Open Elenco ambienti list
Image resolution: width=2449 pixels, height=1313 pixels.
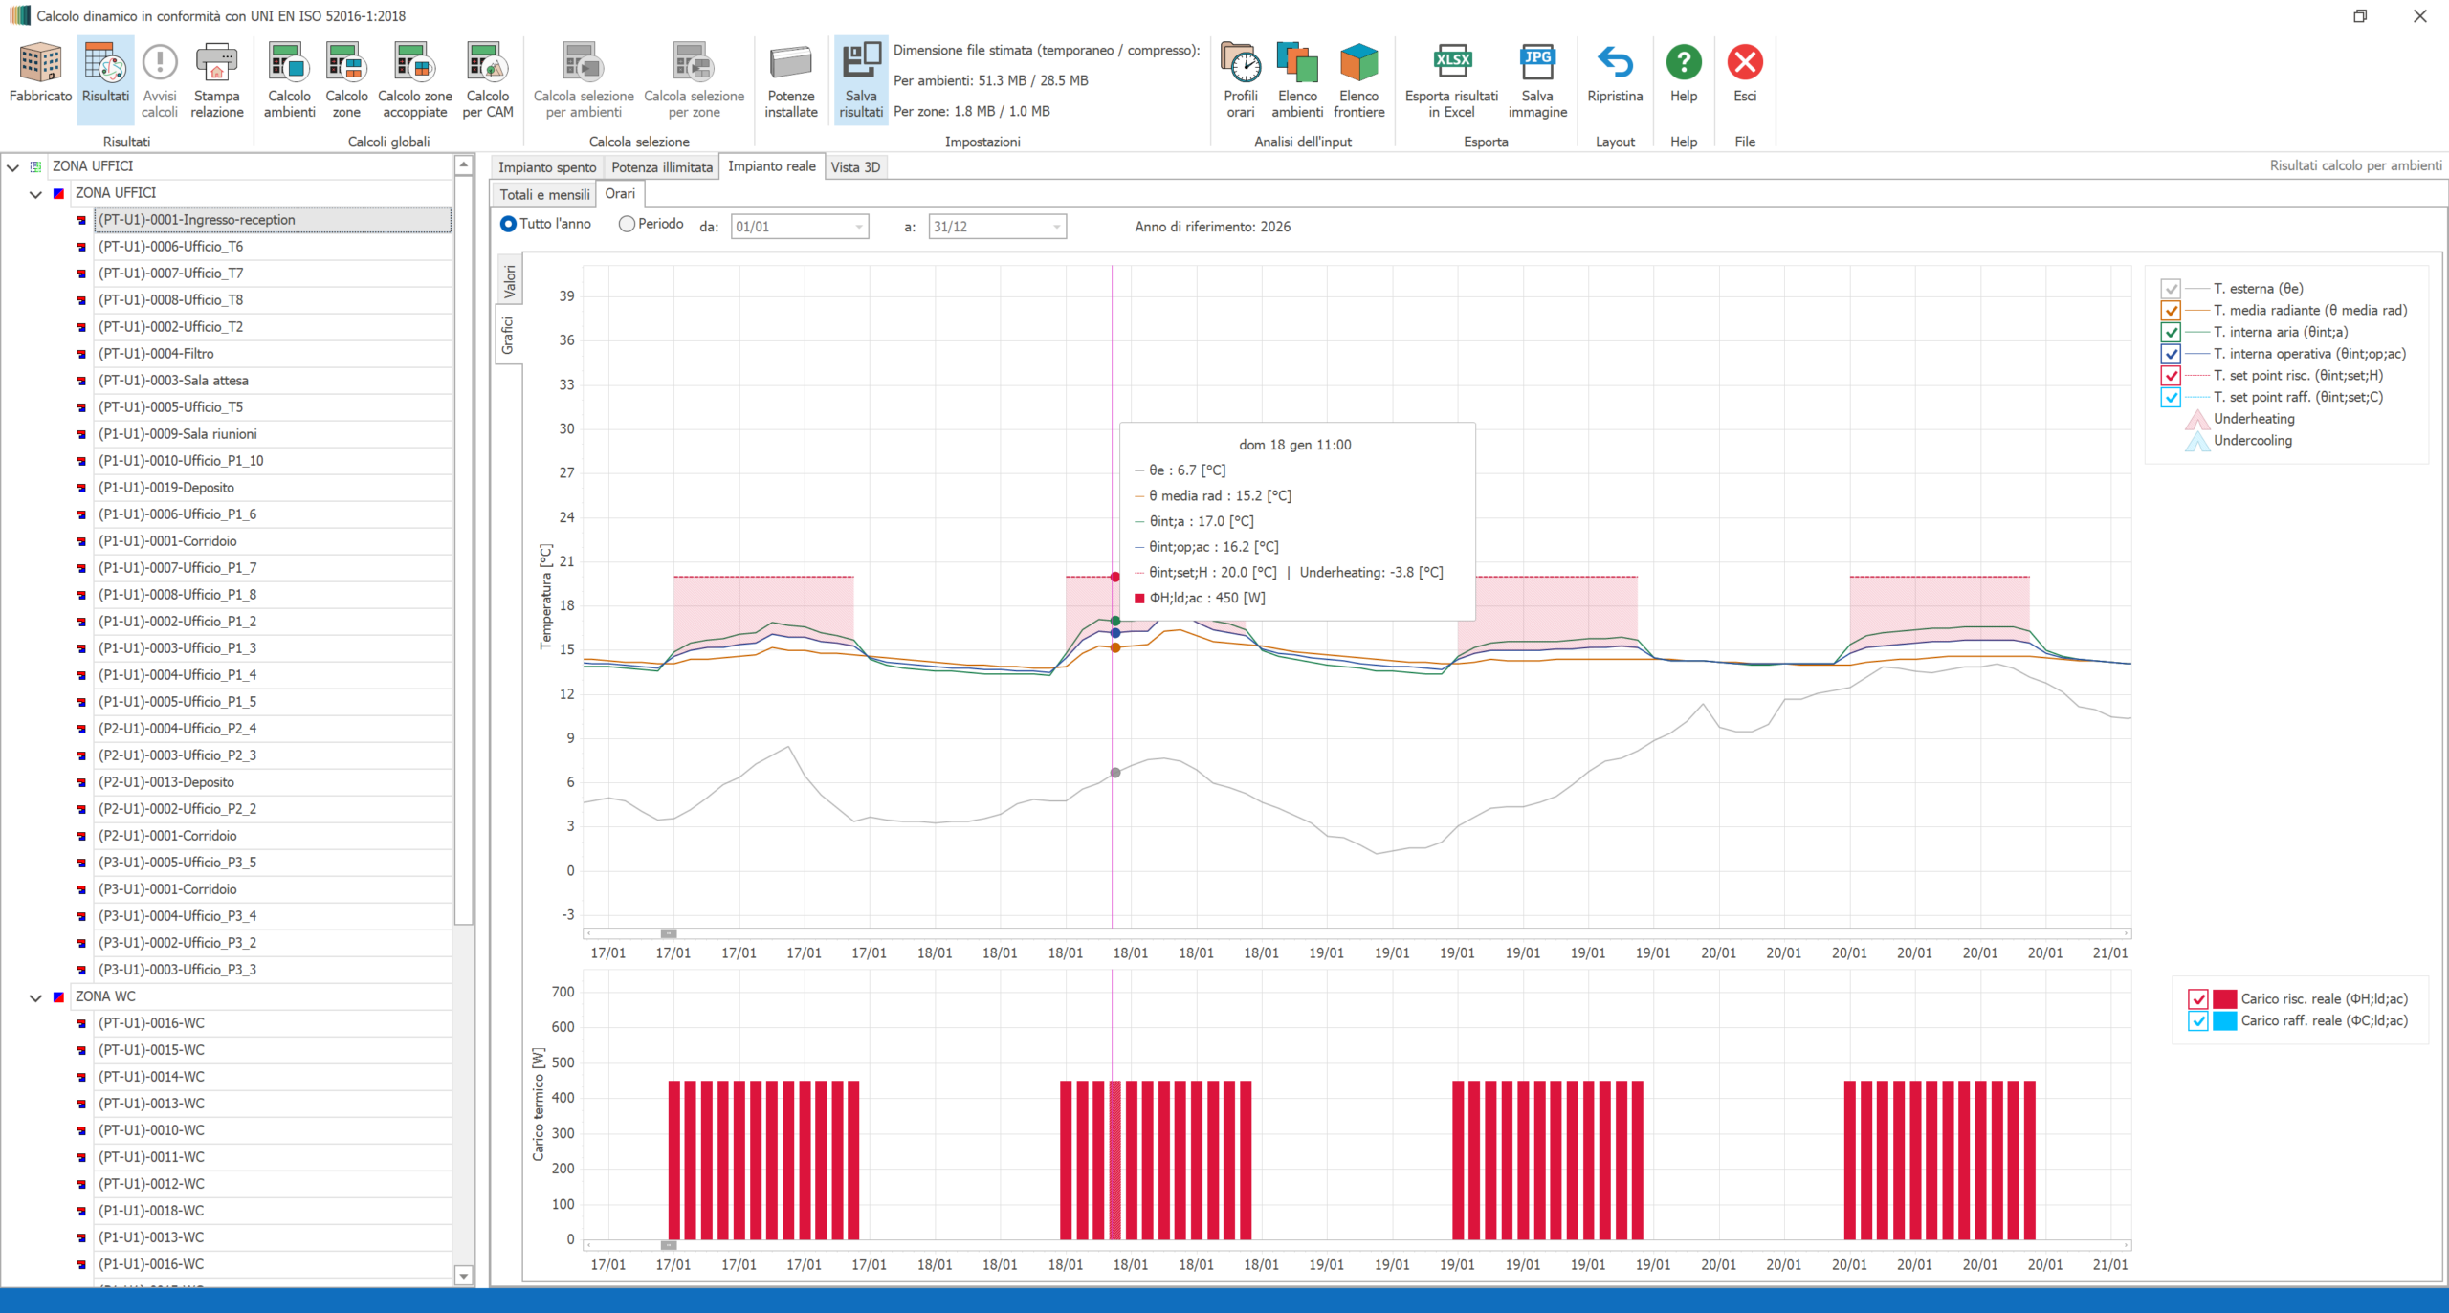(x=1297, y=78)
